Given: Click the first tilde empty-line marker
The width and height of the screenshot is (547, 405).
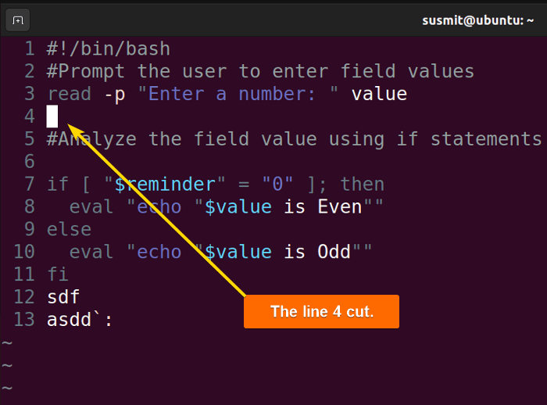Looking at the screenshot, I should [7, 343].
